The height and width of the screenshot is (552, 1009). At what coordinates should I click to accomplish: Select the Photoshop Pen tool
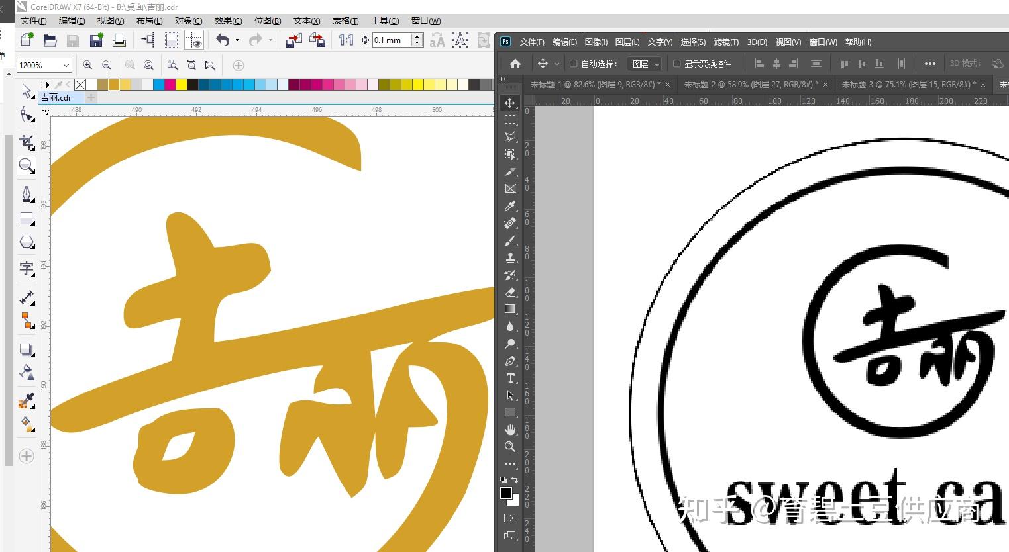tap(510, 361)
